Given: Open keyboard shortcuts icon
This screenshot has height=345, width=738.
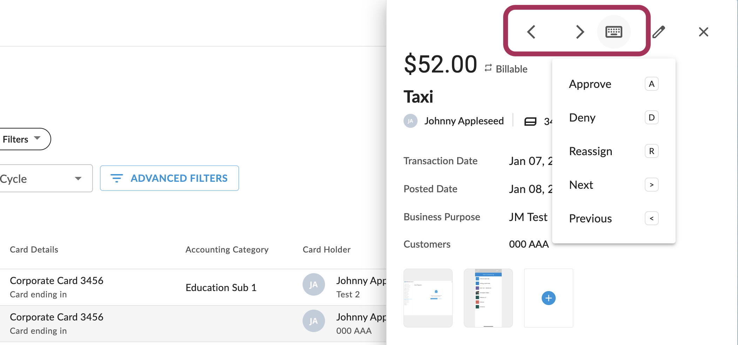Looking at the screenshot, I should pos(614,32).
